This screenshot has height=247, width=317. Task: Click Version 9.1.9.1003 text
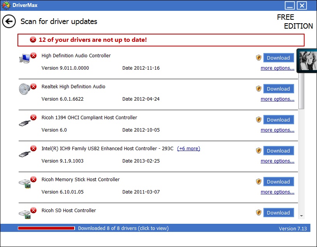click(63, 161)
